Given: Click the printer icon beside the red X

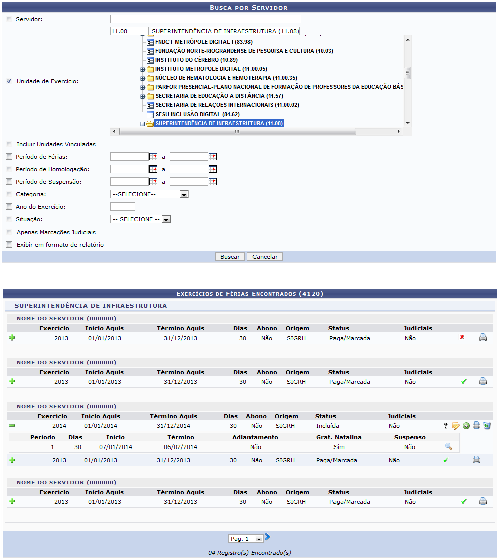Looking at the screenshot, I should [483, 337].
